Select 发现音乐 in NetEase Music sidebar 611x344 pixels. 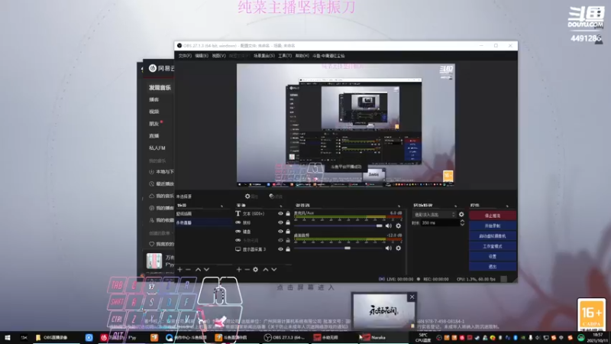(160, 88)
